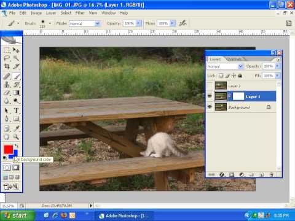Viewport: 295px width, 221px height.
Task: Create new adjustment layer icon
Action: 242,174
